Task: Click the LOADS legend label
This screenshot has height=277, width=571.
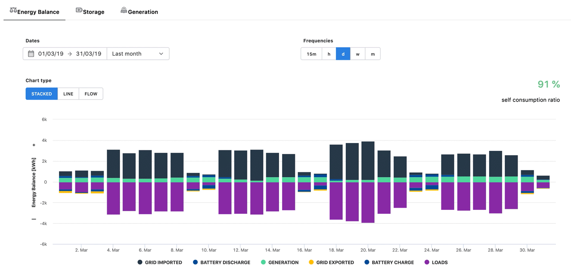Action: tap(440, 262)
